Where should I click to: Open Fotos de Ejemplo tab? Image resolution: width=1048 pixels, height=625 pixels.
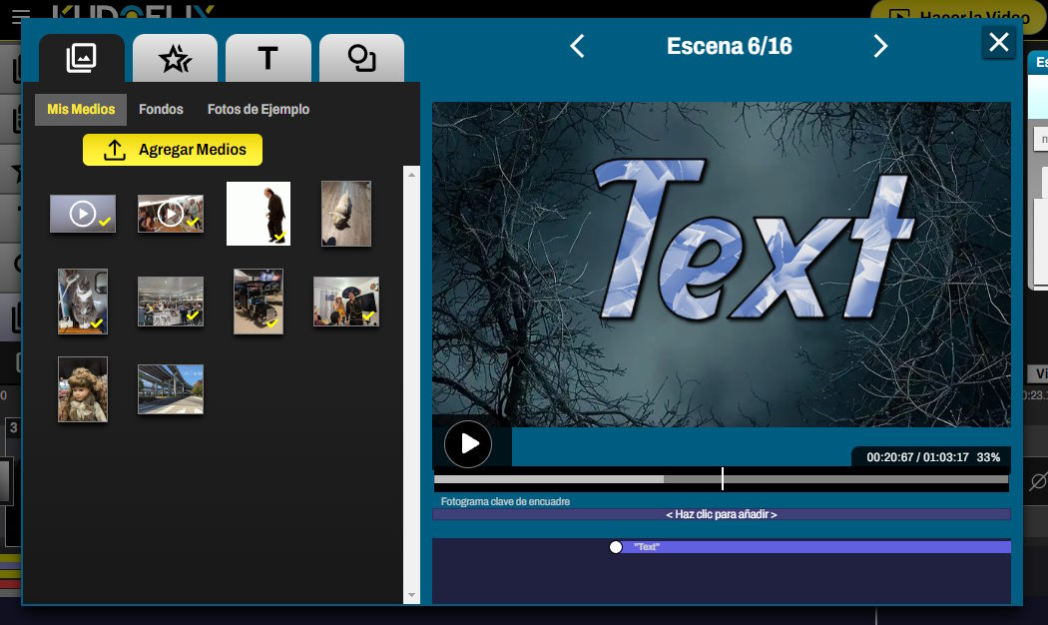pos(259,109)
